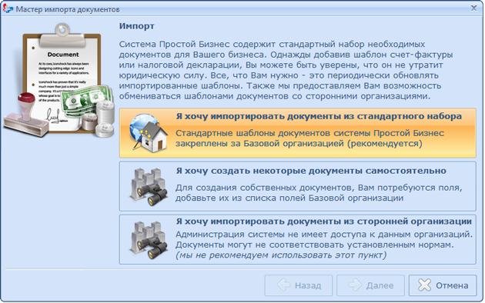Click binoculars icon beside 'из сторонней организации'
Screen dimensions: 485x303
pyautogui.click(x=149, y=240)
